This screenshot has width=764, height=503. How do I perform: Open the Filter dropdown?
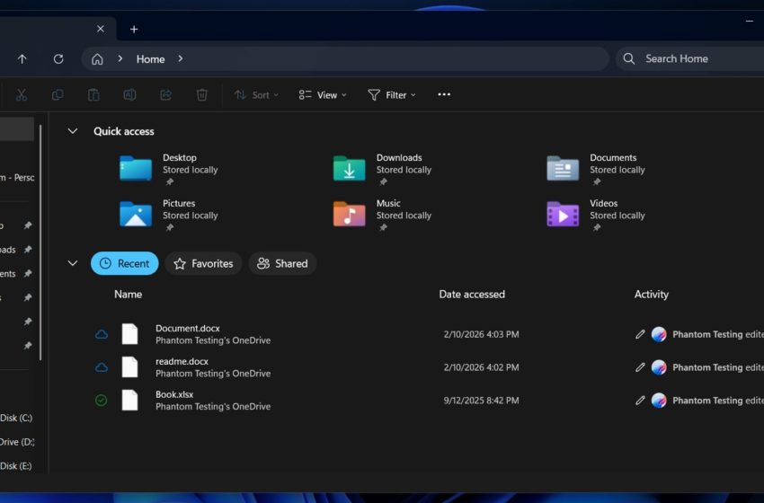click(x=392, y=95)
